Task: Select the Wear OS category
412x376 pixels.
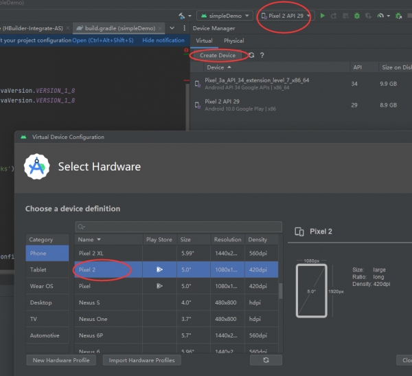Action: [47, 286]
